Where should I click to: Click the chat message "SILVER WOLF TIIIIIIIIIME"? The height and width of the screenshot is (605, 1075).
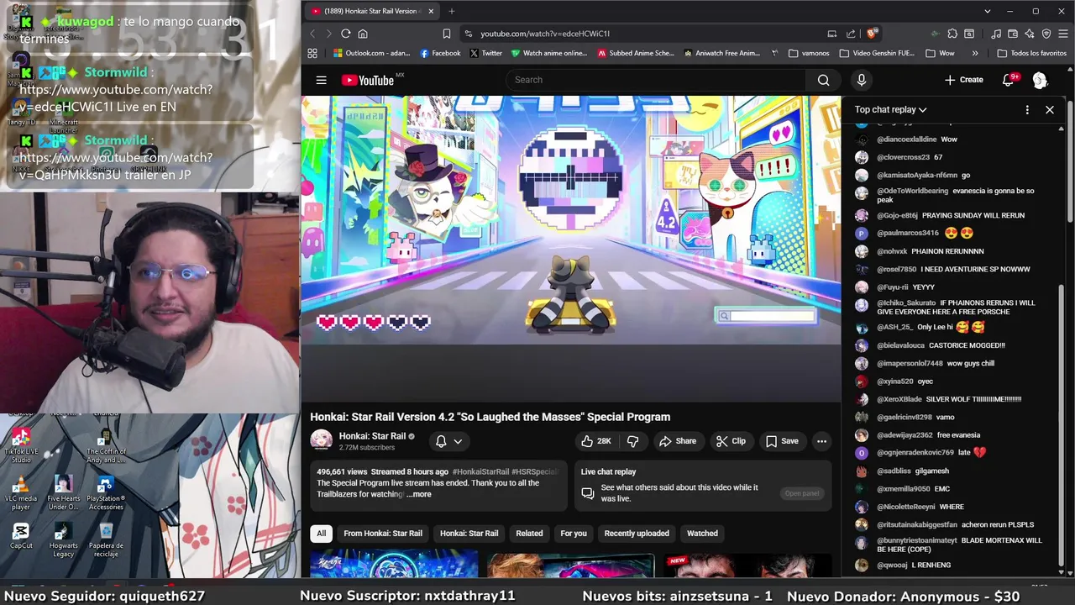[x=973, y=399]
